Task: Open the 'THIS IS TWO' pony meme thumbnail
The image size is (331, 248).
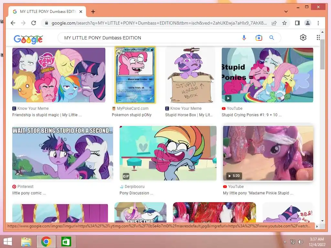Action: pos(140,212)
